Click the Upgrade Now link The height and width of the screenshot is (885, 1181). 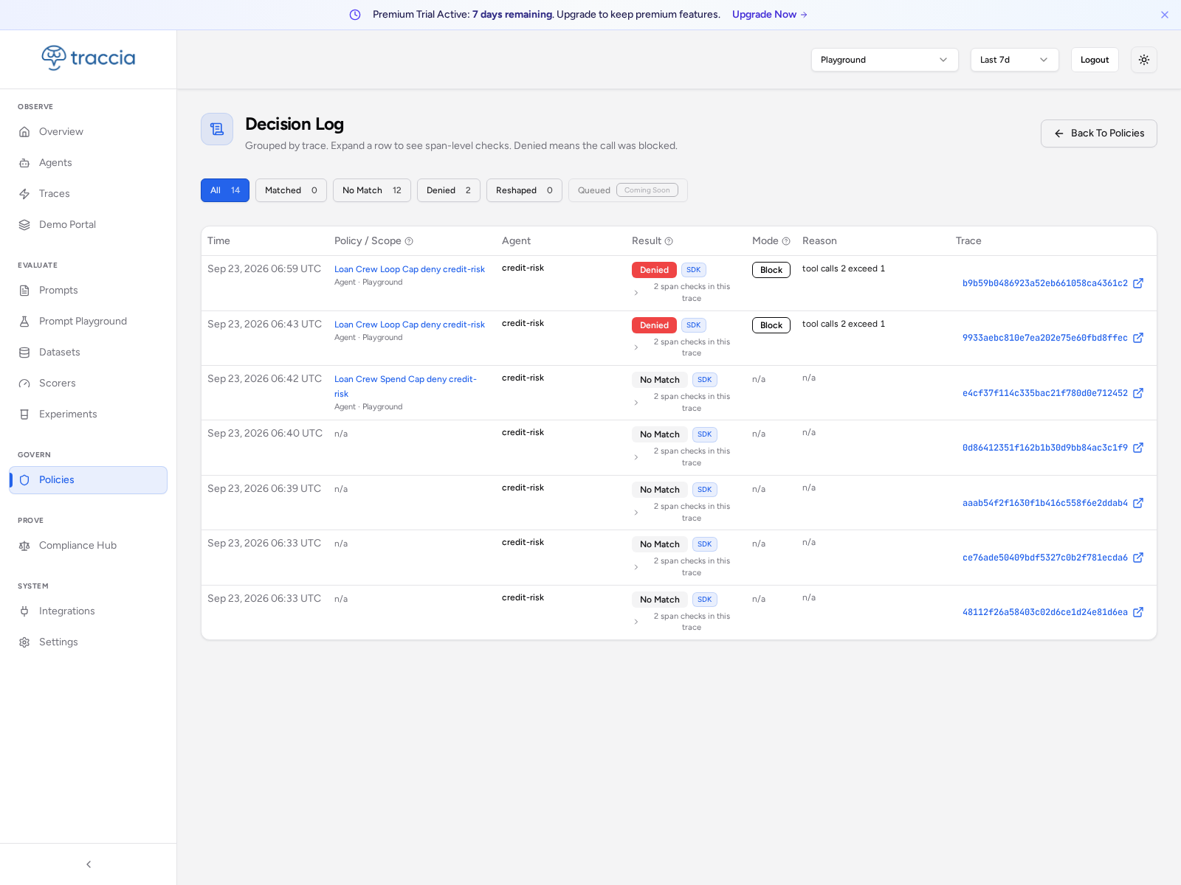(770, 15)
